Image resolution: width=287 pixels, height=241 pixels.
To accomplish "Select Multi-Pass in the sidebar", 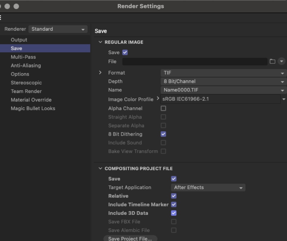I will pos(23,57).
